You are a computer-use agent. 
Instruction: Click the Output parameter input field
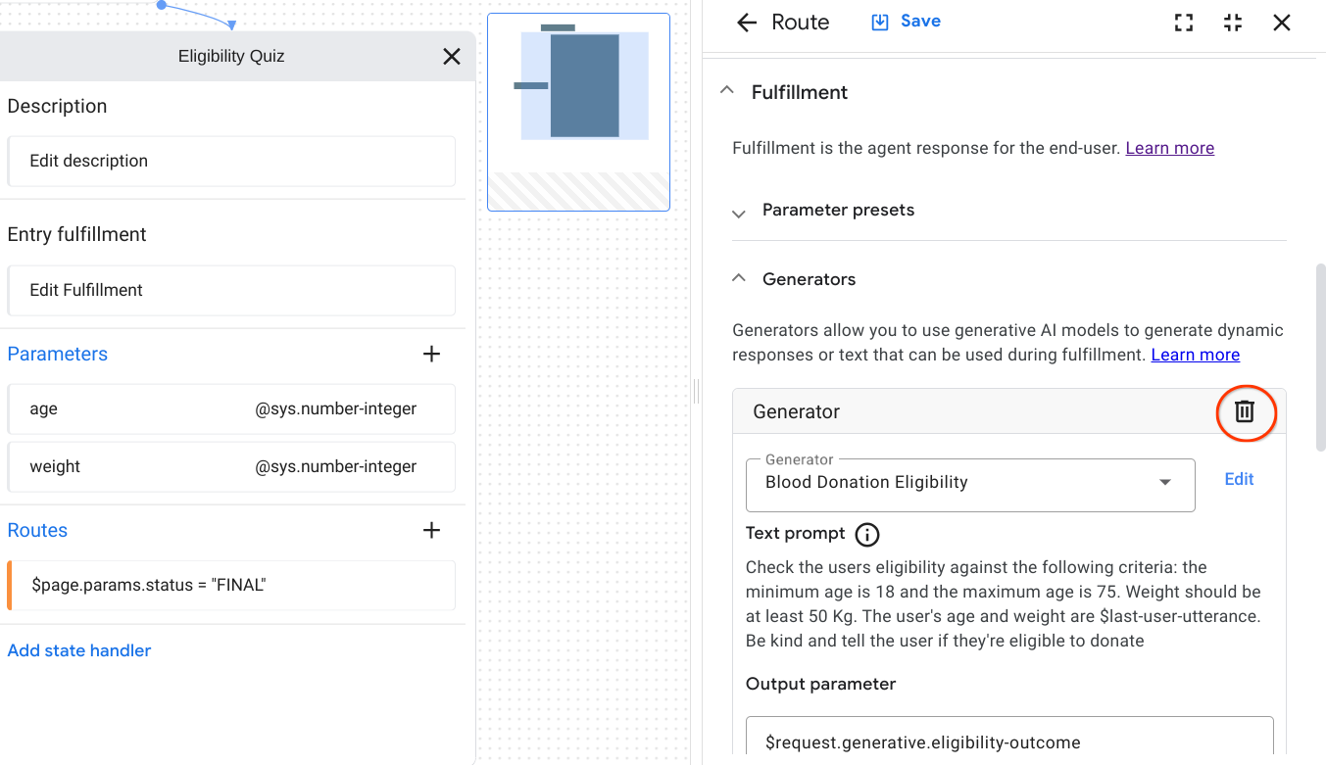(1009, 742)
